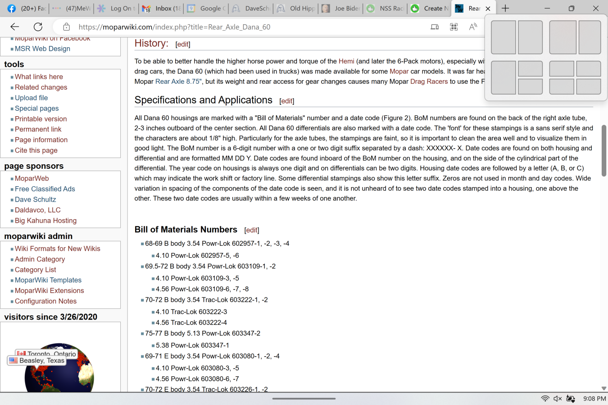Open MoparWiki Extensions link
This screenshot has width=608, height=405.
click(49, 291)
